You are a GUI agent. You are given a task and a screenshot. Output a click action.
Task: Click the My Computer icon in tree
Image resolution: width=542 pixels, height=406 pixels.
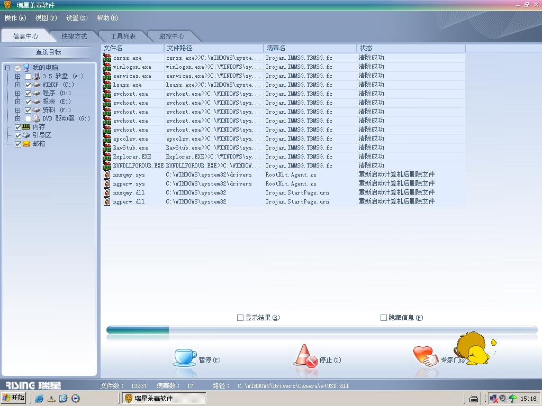(x=26, y=68)
